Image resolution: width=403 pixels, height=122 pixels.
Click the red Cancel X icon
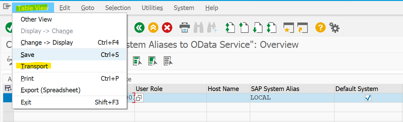[x=167, y=28]
